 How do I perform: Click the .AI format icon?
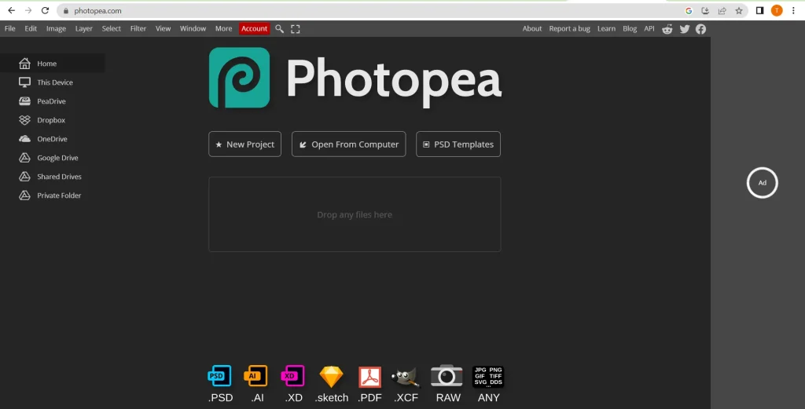(x=255, y=376)
